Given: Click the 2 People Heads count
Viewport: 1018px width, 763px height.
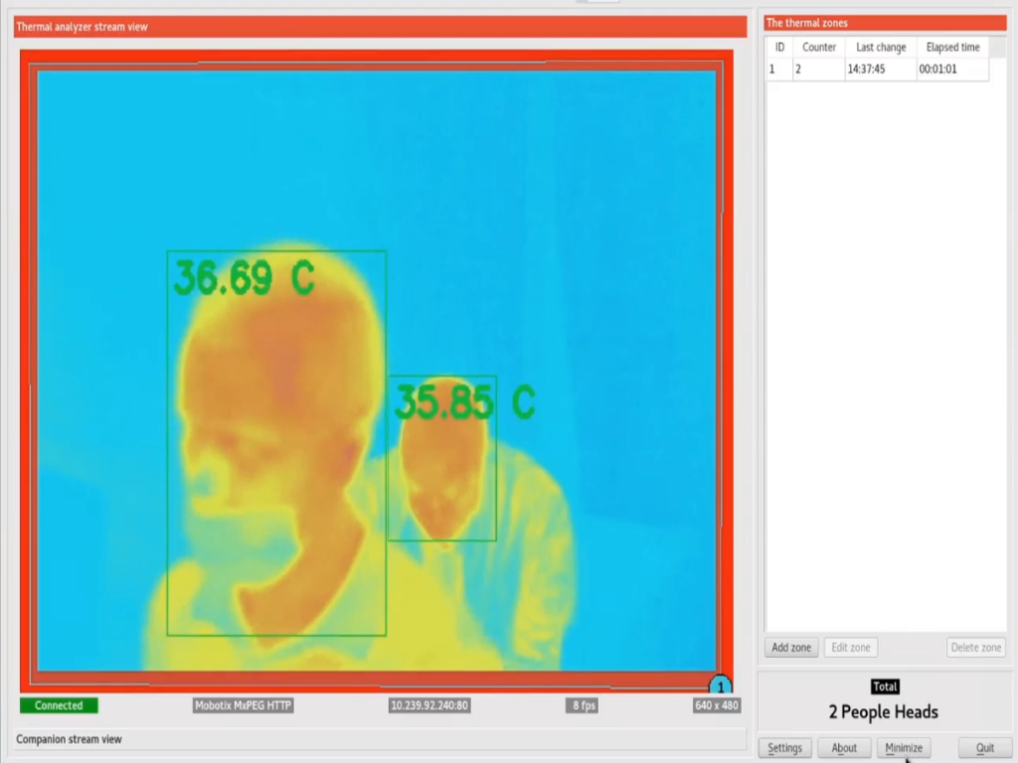Looking at the screenshot, I should [883, 711].
